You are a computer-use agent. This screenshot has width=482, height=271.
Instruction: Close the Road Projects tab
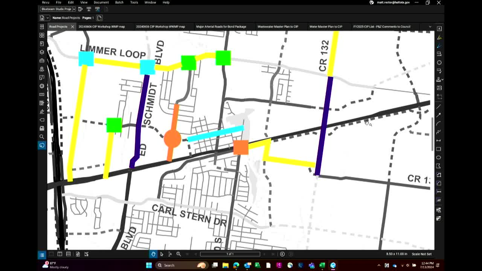click(x=72, y=27)
